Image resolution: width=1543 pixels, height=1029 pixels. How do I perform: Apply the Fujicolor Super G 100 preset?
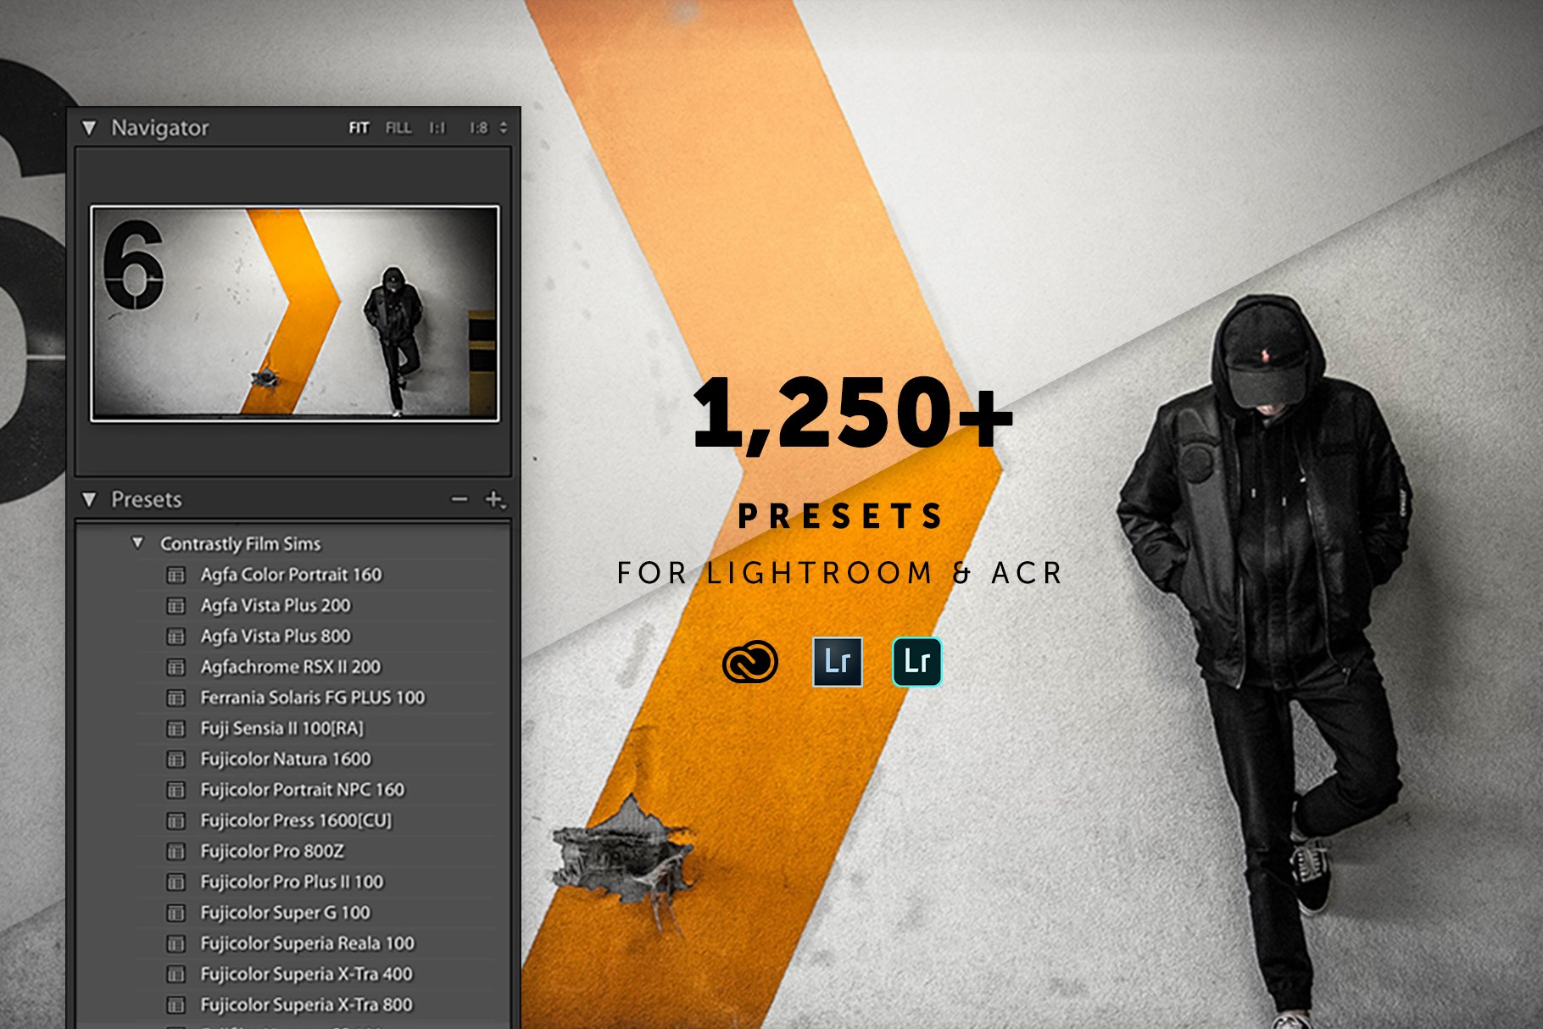286,913
